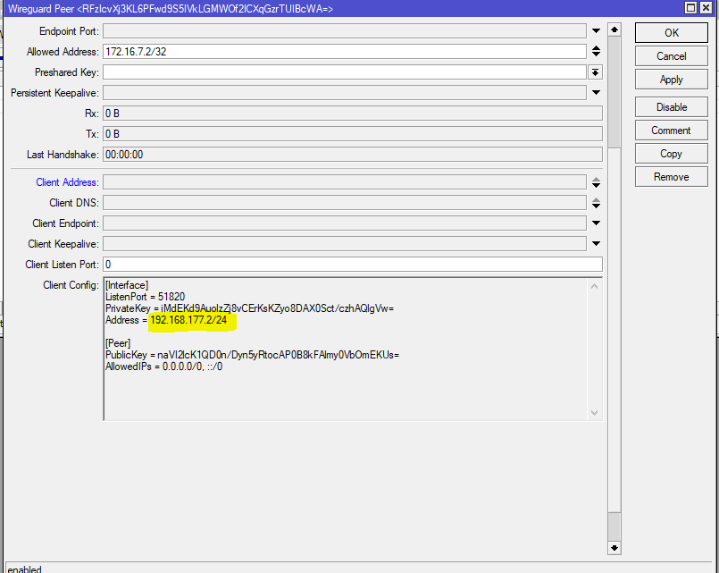Expand the Client Endpoint field arrow
719x573 pixels.
596,223
